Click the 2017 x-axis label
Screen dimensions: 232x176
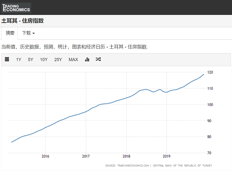(86, 156)
